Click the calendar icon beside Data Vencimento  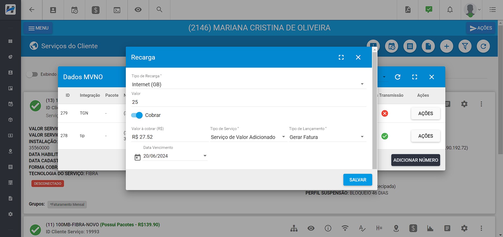click(x=138, y=157)
